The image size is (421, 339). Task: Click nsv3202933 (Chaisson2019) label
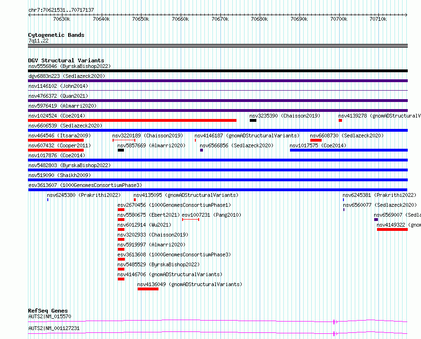pos(153,235)
